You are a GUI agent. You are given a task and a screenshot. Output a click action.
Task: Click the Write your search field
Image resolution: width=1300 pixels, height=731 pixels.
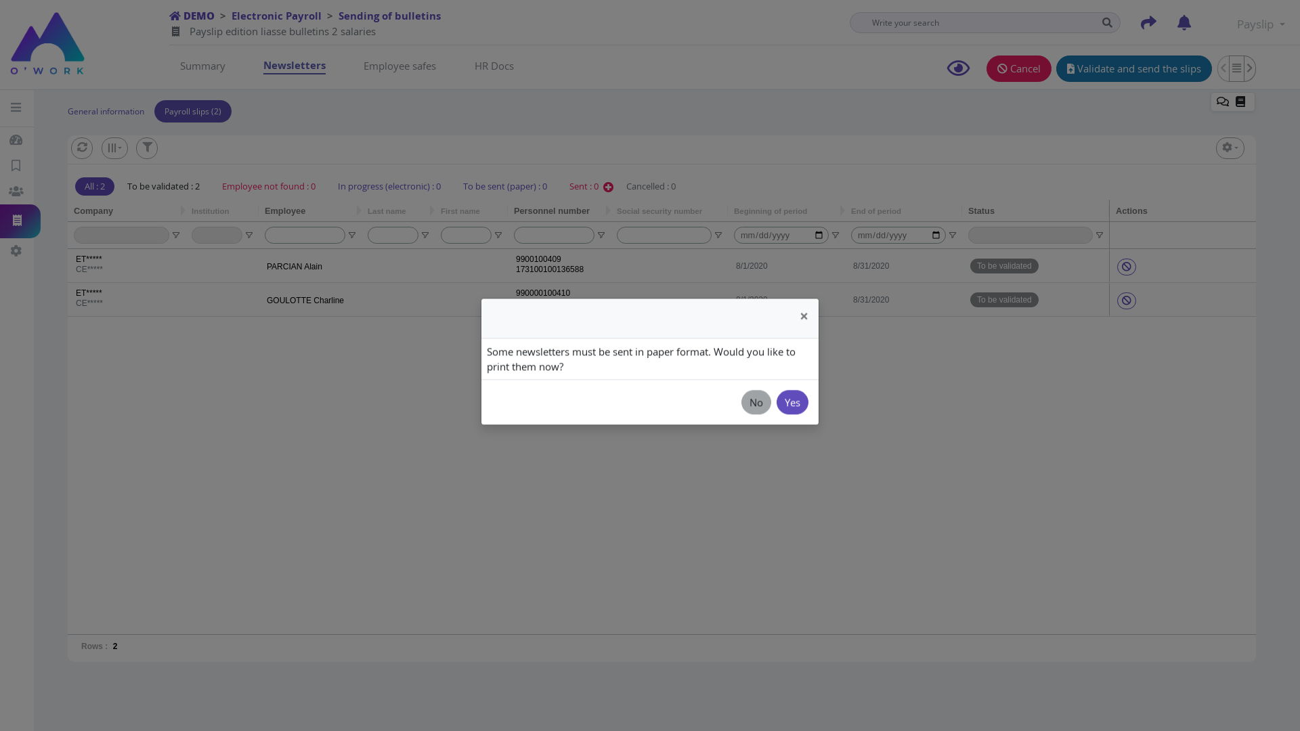coord(975,23)
